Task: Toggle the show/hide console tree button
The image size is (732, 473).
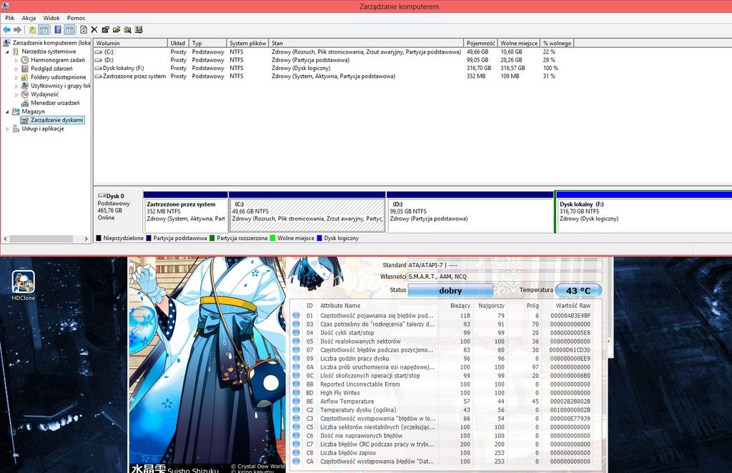Action: (x=44, y=30)
